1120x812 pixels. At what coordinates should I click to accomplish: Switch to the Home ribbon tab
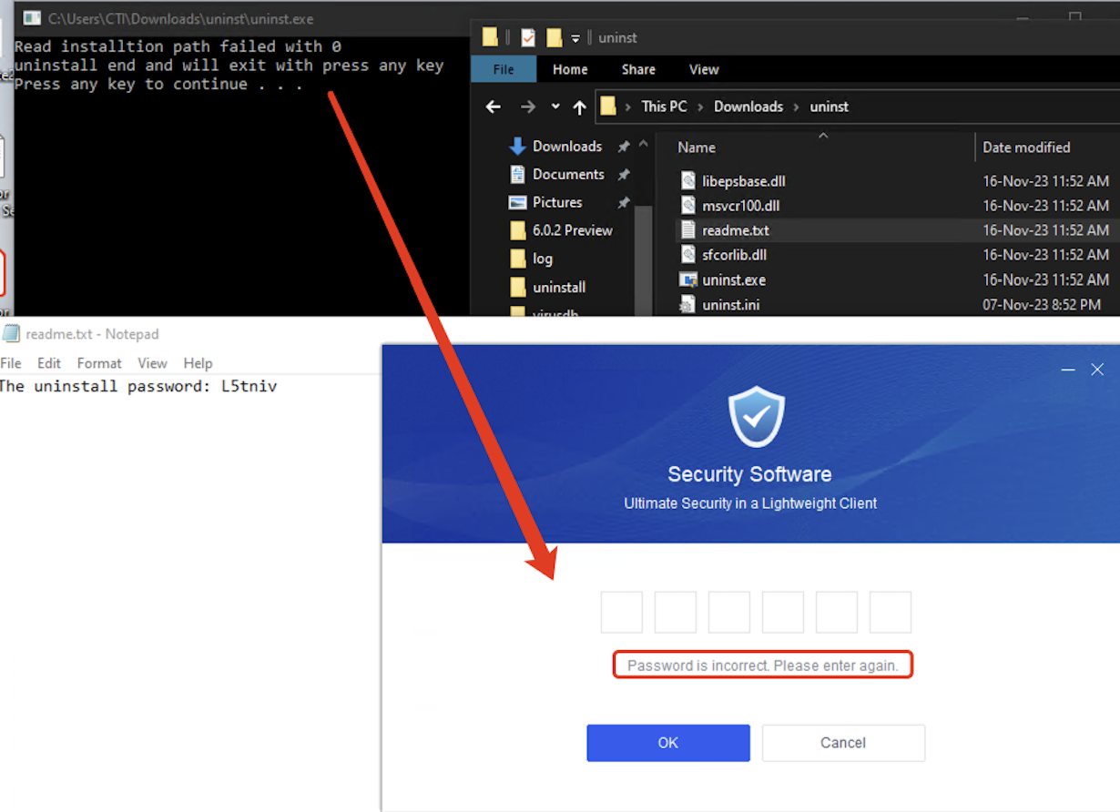tap(570, 69)
